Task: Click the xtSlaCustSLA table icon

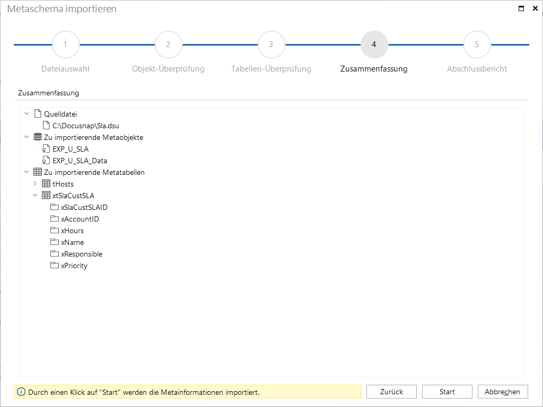Action: tap(46, 196)
